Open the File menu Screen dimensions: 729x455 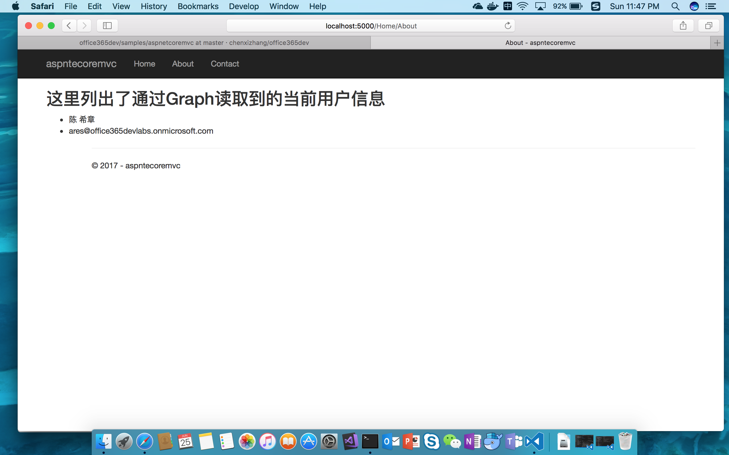point(71,6)
